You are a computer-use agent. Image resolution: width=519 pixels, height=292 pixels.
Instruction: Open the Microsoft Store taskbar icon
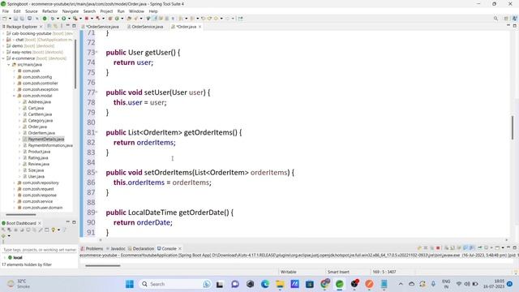310,284
